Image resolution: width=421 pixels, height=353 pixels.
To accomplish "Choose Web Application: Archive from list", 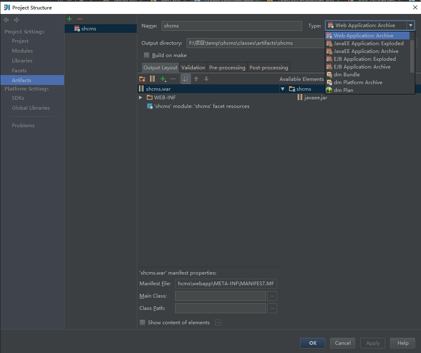I will click(367, 35).
